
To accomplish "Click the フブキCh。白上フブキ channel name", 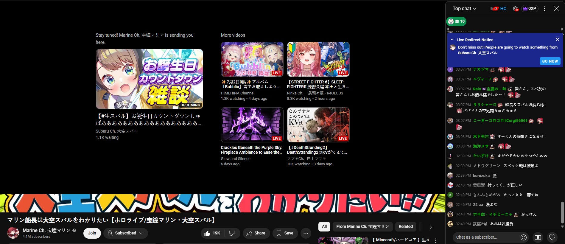I will [x=306, y=159].
